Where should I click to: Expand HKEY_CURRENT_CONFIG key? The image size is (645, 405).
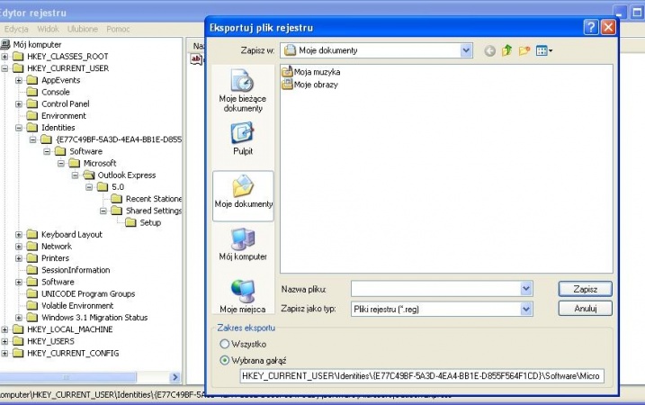click(x=4, y=354)
